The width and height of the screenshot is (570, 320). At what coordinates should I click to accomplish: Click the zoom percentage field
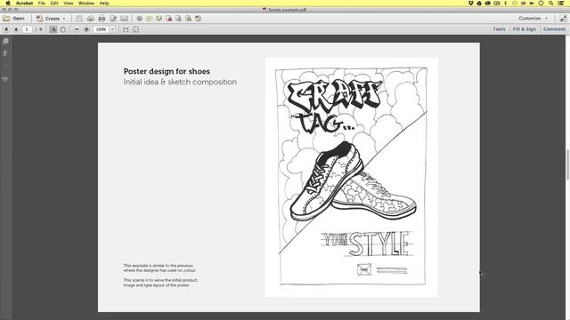point(101,29)
